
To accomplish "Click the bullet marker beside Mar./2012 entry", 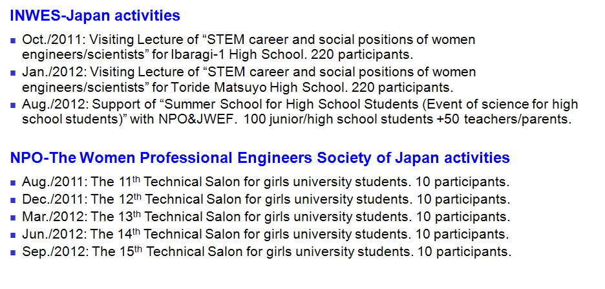I will [14, 217].
